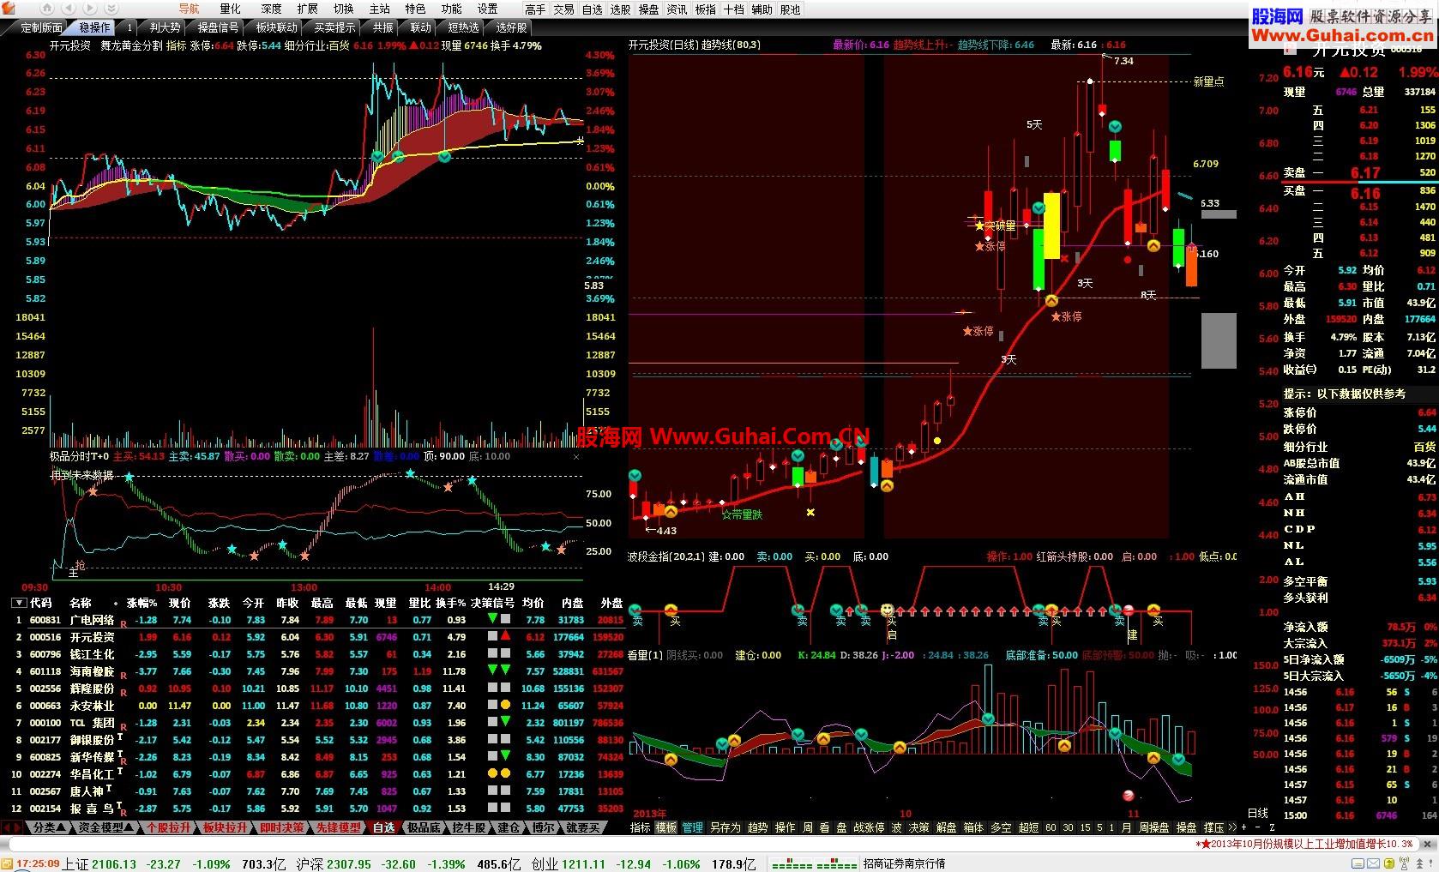Switch to the 操盘信号 tab
Viewport: 1439px width, 872px height.
pos(218,27)
